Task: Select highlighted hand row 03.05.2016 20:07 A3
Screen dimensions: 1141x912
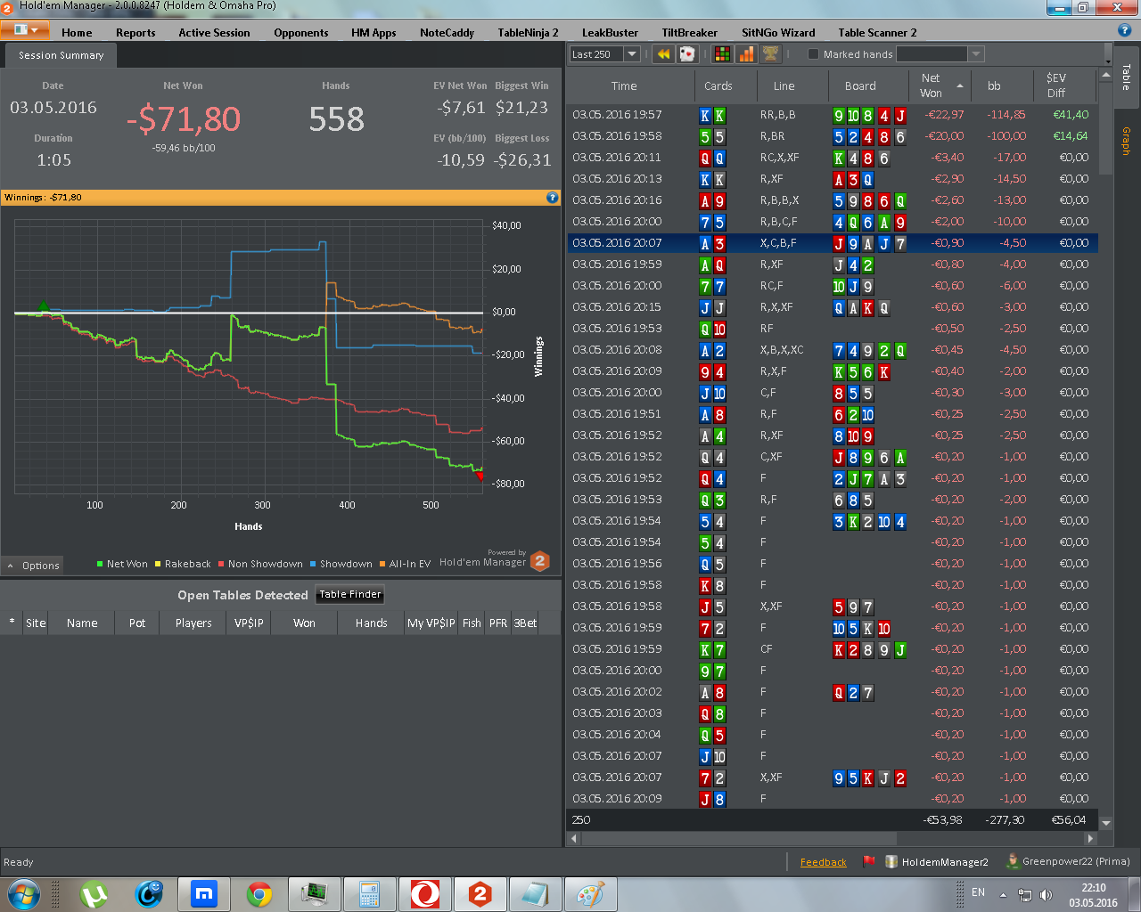Action: [833, 243]
